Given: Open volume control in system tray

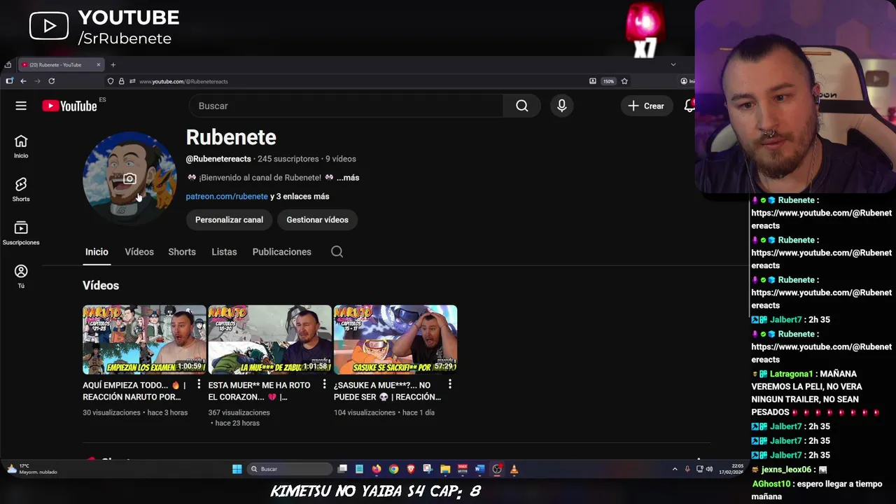Looking at the screenshot, I should (x=709, y=469).
